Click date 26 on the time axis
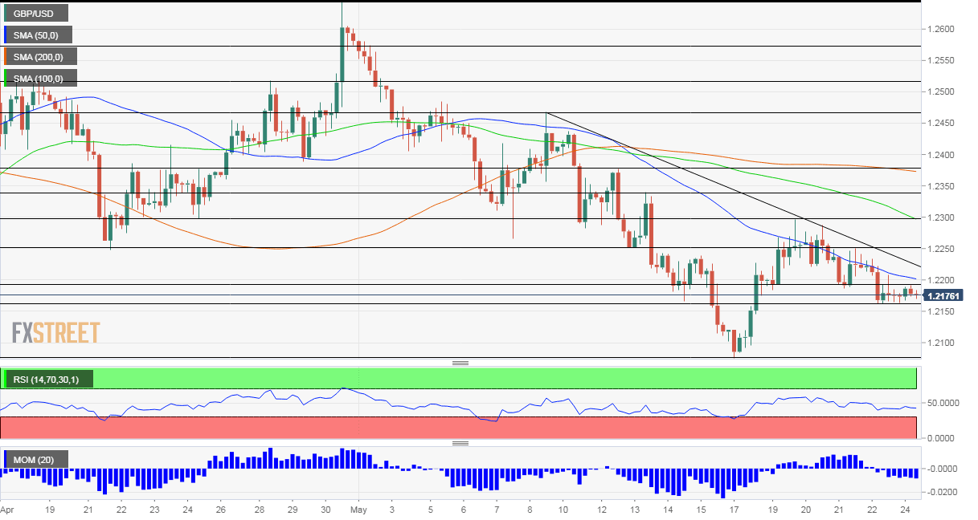Image resolution: width=978 pixels, height=520 pixels. click(220, 510)
